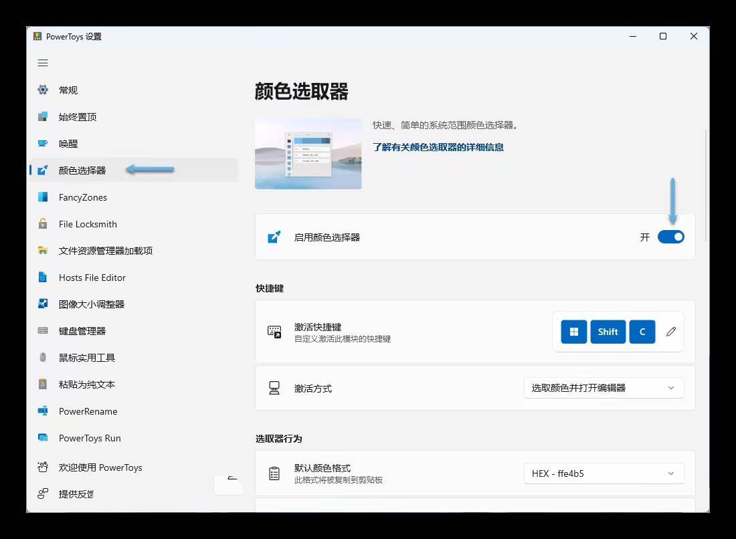
Task: Click the PowerToys logo in title bar
Action: (37, 36)
